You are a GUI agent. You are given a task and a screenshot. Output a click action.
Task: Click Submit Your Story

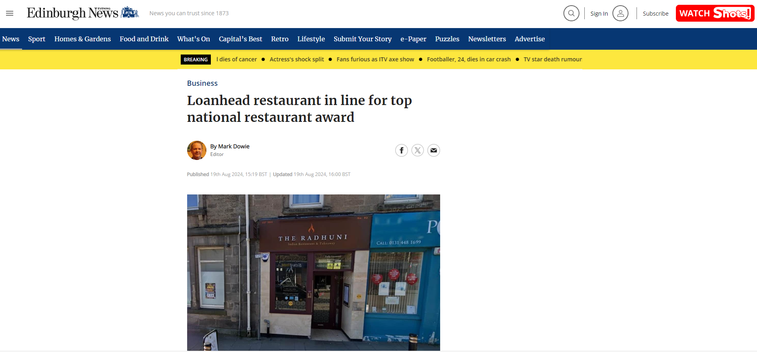(362, 39)
